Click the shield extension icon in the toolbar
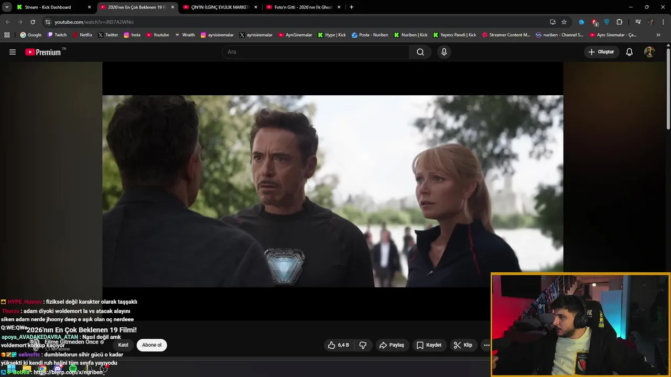This screenshot has height=377, width=671. coord(607,22)
